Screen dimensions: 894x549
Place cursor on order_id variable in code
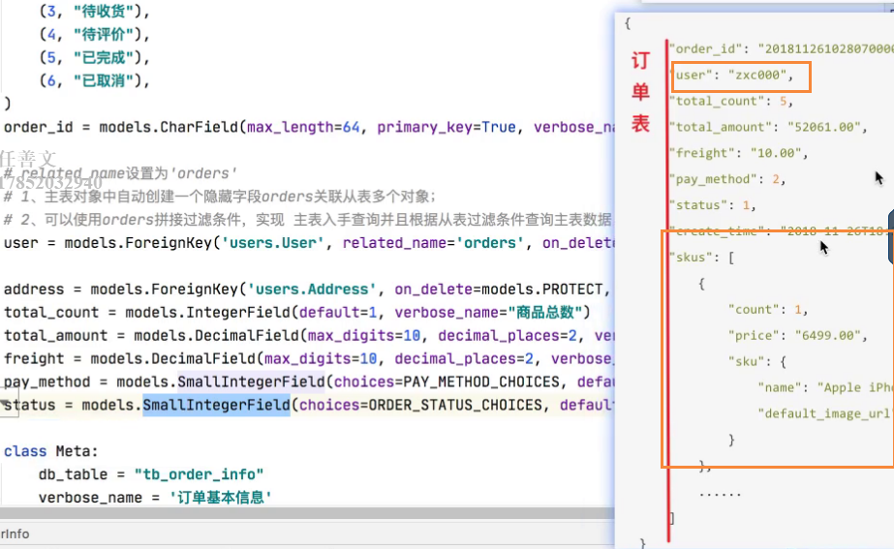[x=38, y=127]
